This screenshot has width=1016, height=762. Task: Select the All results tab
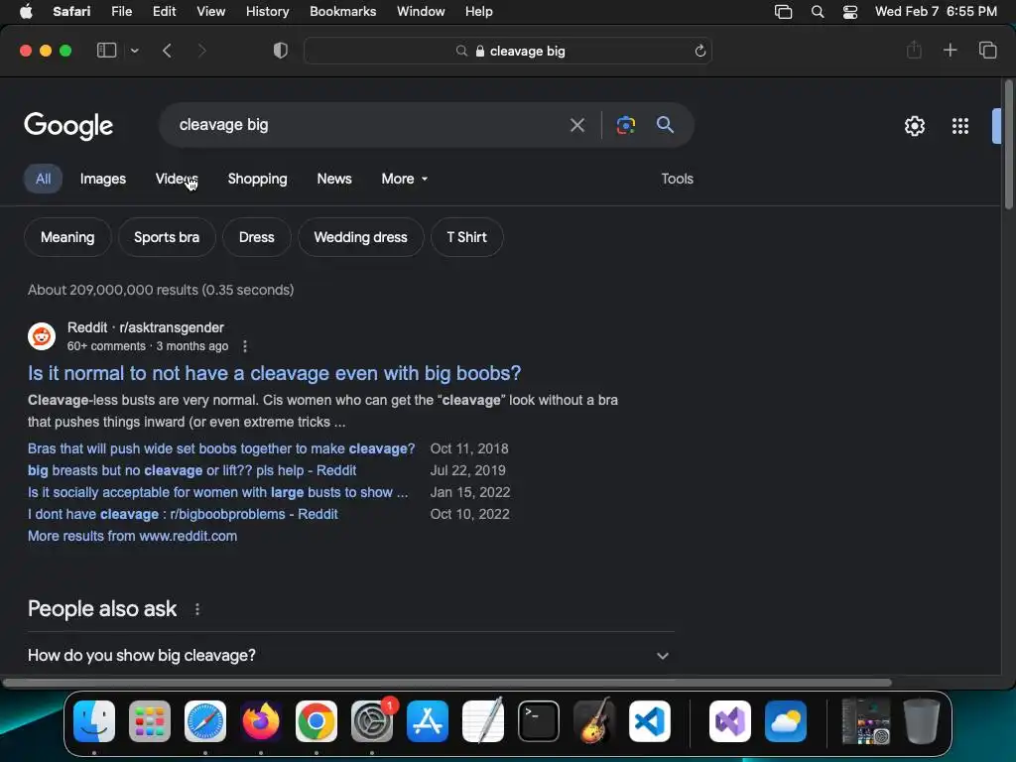pyautogui.click(x=43, y=179)
